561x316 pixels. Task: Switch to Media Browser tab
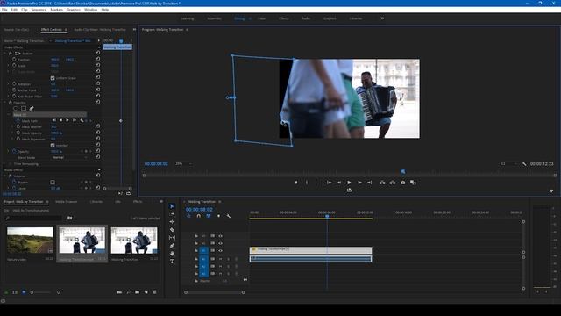[x=67, y=202]
